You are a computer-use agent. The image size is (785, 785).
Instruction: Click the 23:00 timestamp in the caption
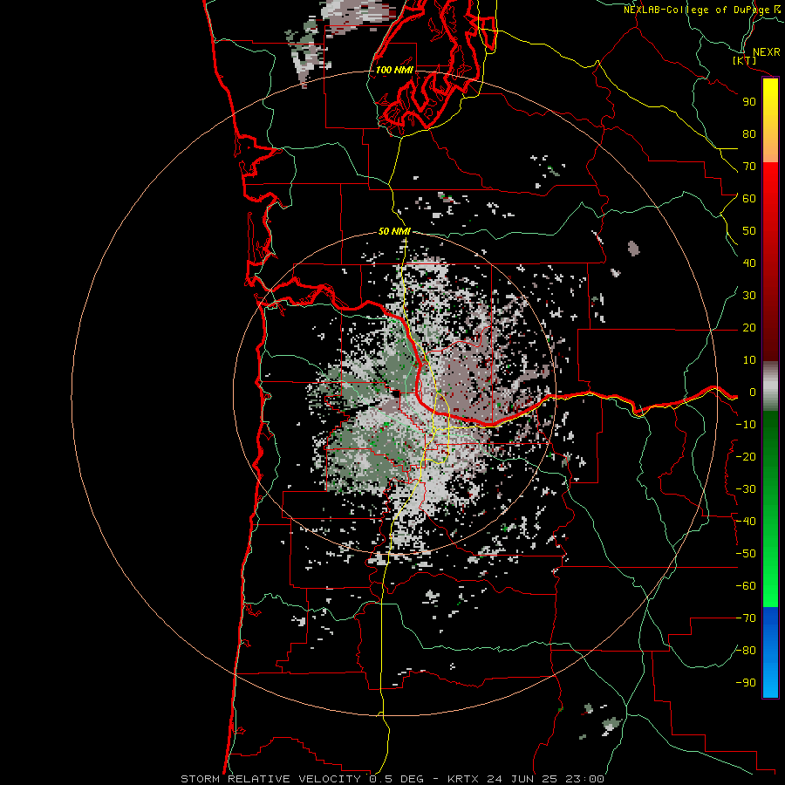tap(584, 779)
